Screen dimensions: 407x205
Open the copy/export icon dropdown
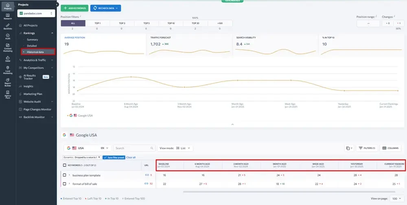(x=349, y=148)
